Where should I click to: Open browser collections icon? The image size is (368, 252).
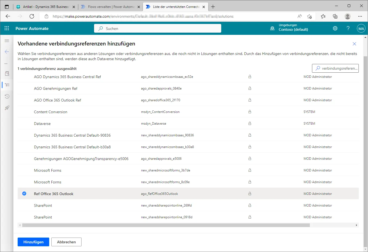[335, 16]
